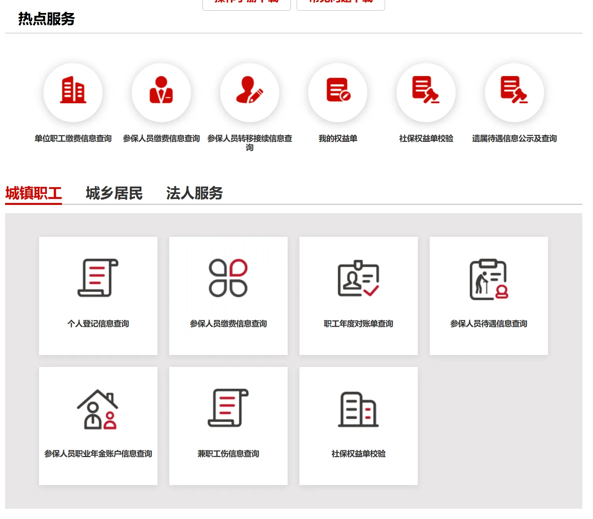
Task: Open the 参保人员职业年金账户信息查询 house icon
Action: pyautogui.click(x=98, y=409)
